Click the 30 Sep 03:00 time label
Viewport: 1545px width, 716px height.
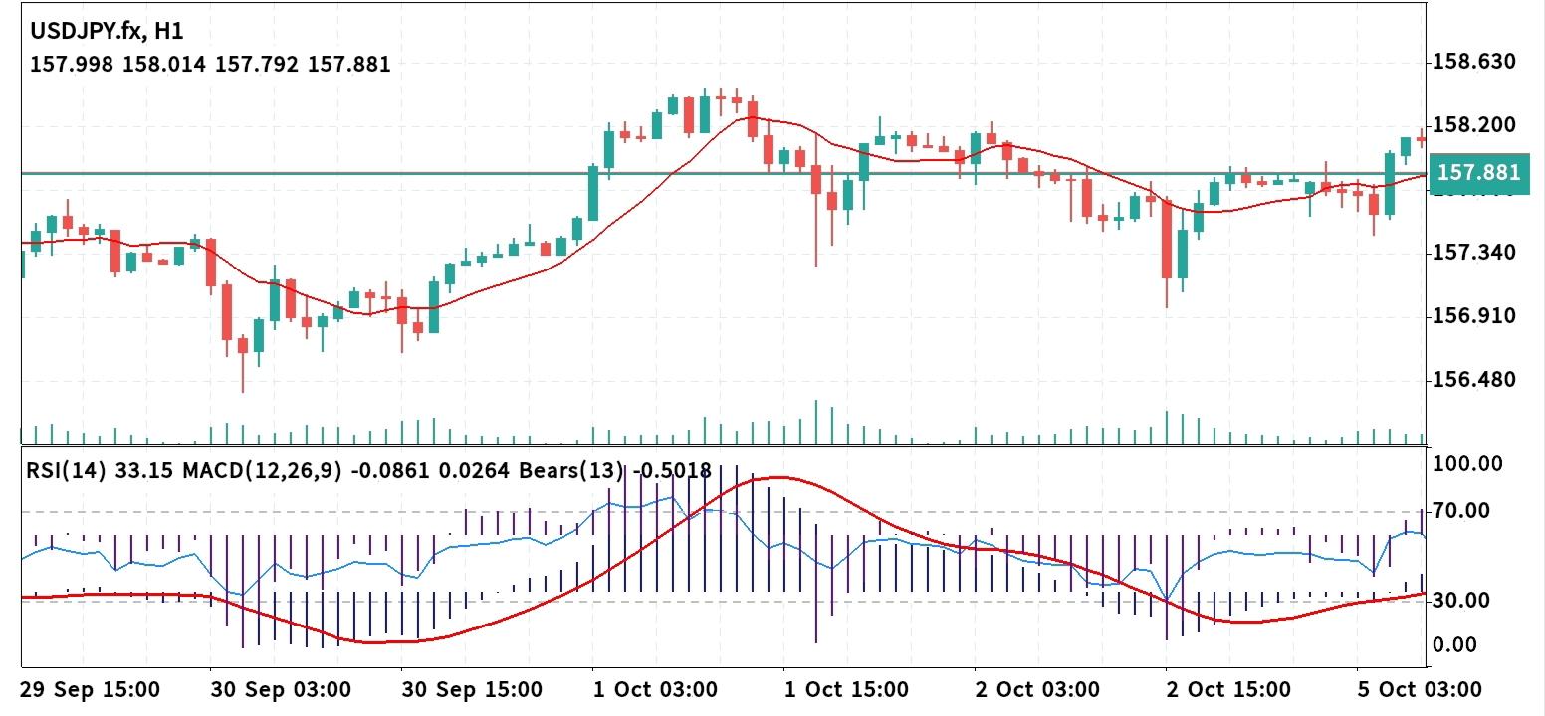tap(281, 689)
